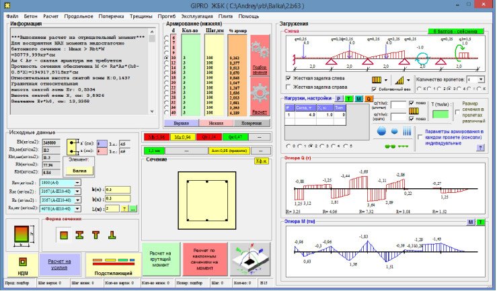The image size is (497, 291).
Task: Open the Rsc reinforcement class dropdown
Action: pyautogui.click(x=77, y=192)
